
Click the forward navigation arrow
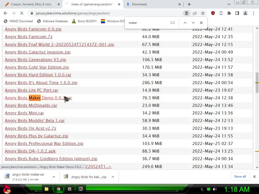[14, 13]
